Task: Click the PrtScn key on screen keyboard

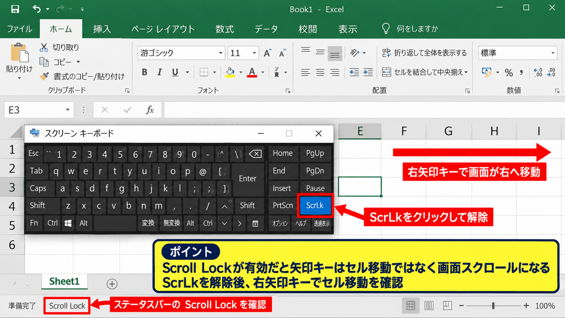Action: (283, 205)
